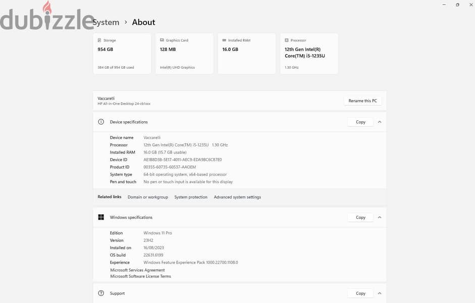
Task: Click the Graphics Card icon
Action: click(x=162, y=40)
